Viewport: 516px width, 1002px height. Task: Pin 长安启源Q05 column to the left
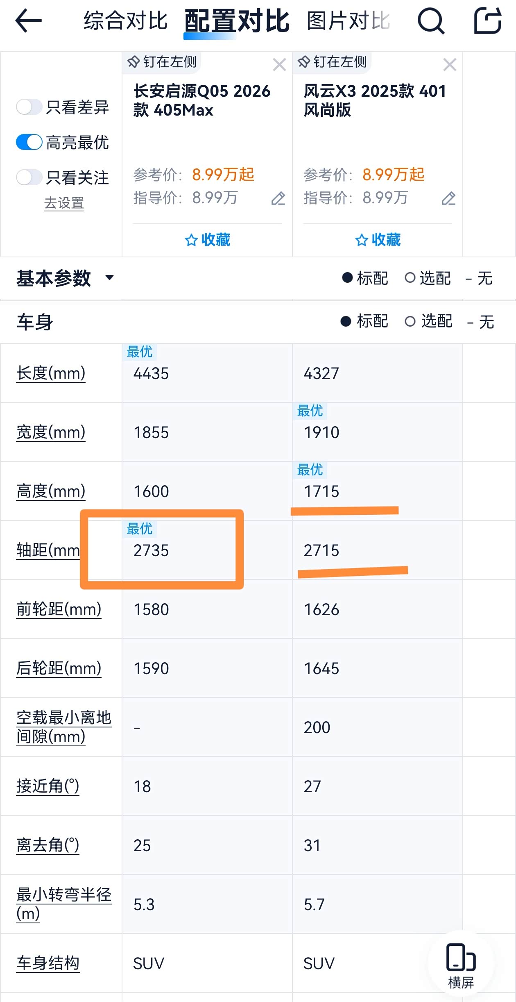(x=162, y=62)
